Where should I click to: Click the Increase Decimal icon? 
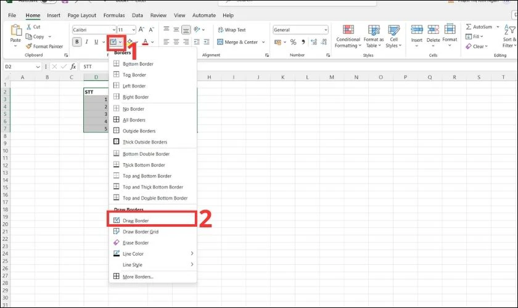(314, 42)
